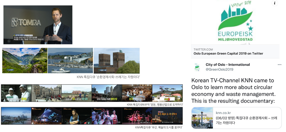
Task: Open the tweet's three-dot more menu
Action: tap(279, 65)
